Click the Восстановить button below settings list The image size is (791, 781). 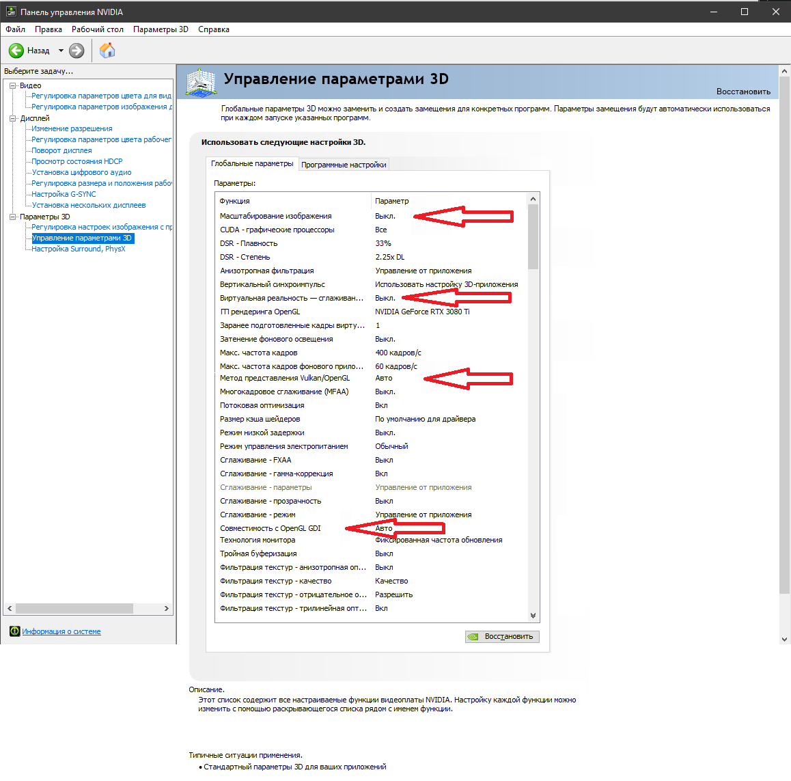click(x=502, y=636)
